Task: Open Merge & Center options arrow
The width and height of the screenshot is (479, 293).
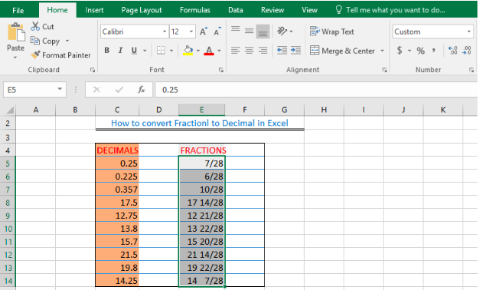Action: coord(382,50)
